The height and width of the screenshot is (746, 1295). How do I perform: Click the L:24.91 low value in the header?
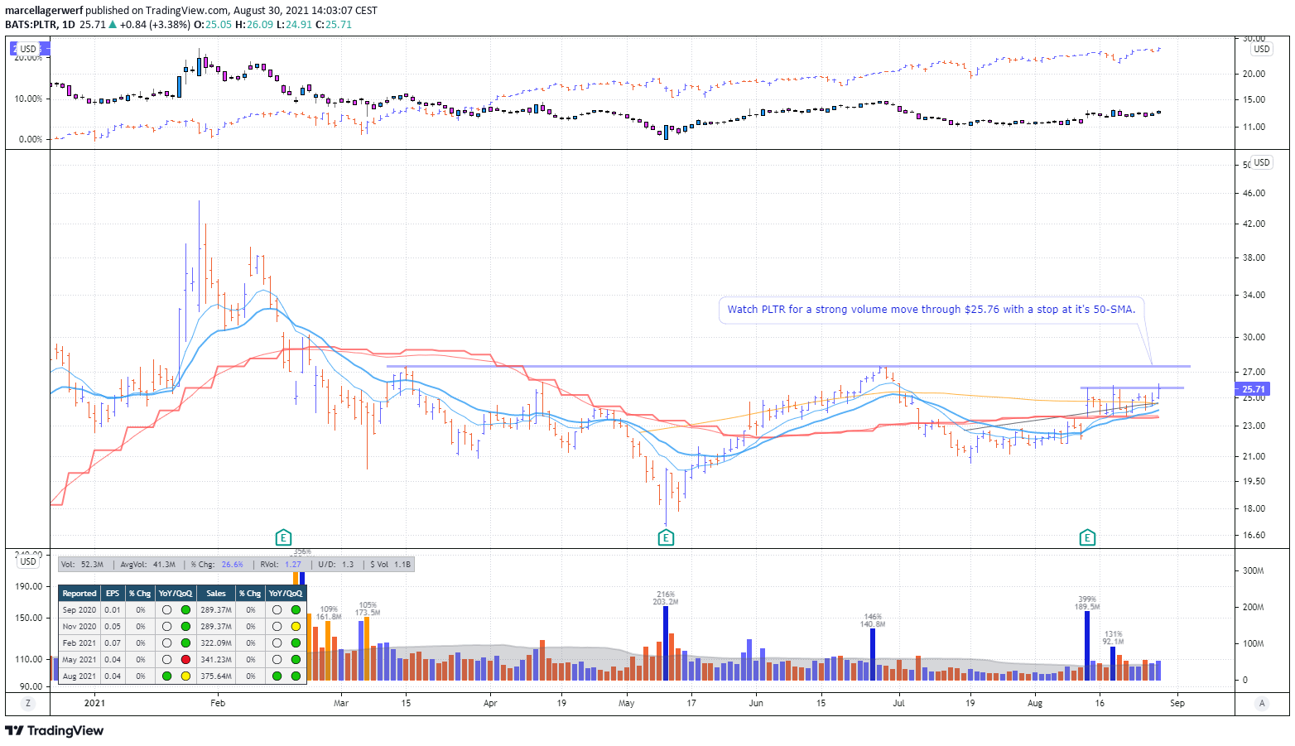(295, 25)
